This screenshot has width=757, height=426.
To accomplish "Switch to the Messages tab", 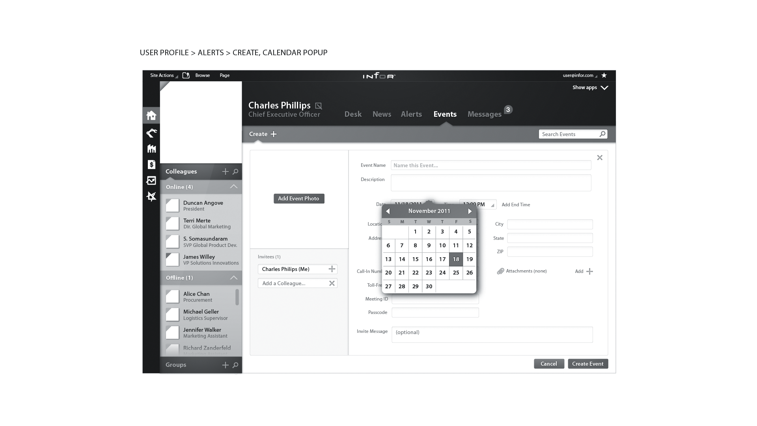I will 484,114.
